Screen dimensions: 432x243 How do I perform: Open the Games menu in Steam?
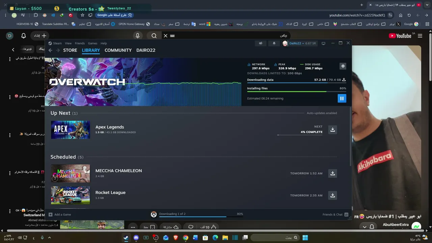(92, 43)
